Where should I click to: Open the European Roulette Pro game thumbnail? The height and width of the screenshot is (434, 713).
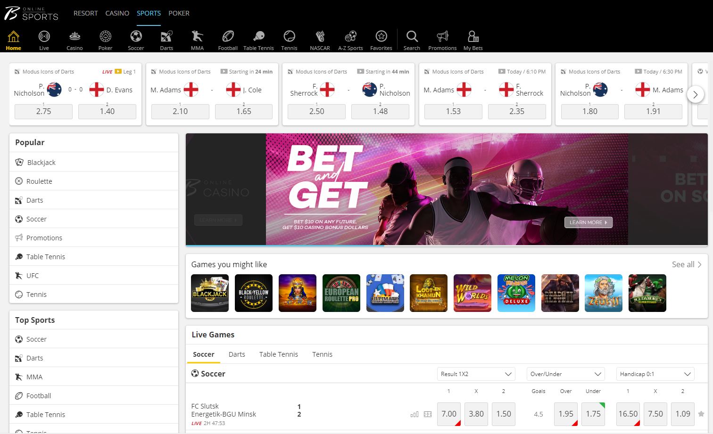341,293
